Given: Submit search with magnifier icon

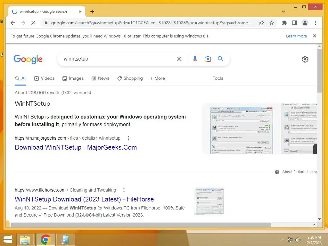Looking at the screenshot, I should pyautogui.click(x=220, y=59).
